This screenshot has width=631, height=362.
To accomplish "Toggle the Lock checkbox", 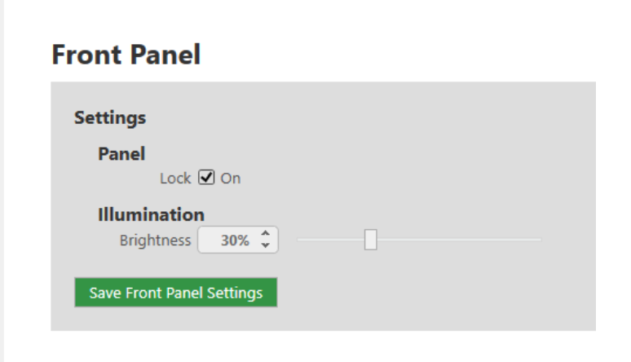I will pos(206,178).
